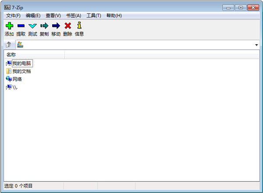Select the 网络 entry
Screen dimensions: 263x193
17,79
